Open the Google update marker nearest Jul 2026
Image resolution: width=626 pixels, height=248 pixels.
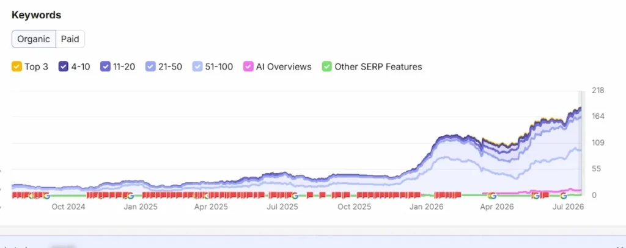pos(563,196)
